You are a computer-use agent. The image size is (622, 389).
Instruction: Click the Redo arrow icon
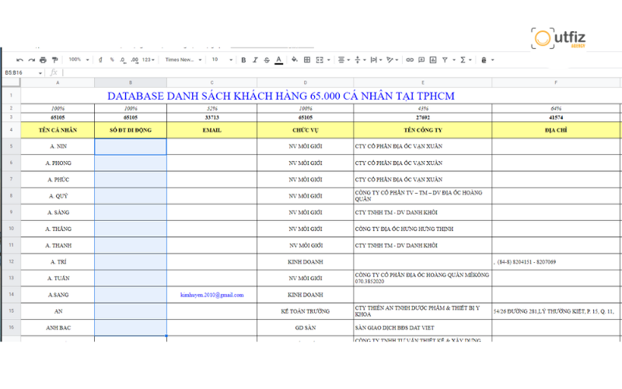(x=31, y=60)
